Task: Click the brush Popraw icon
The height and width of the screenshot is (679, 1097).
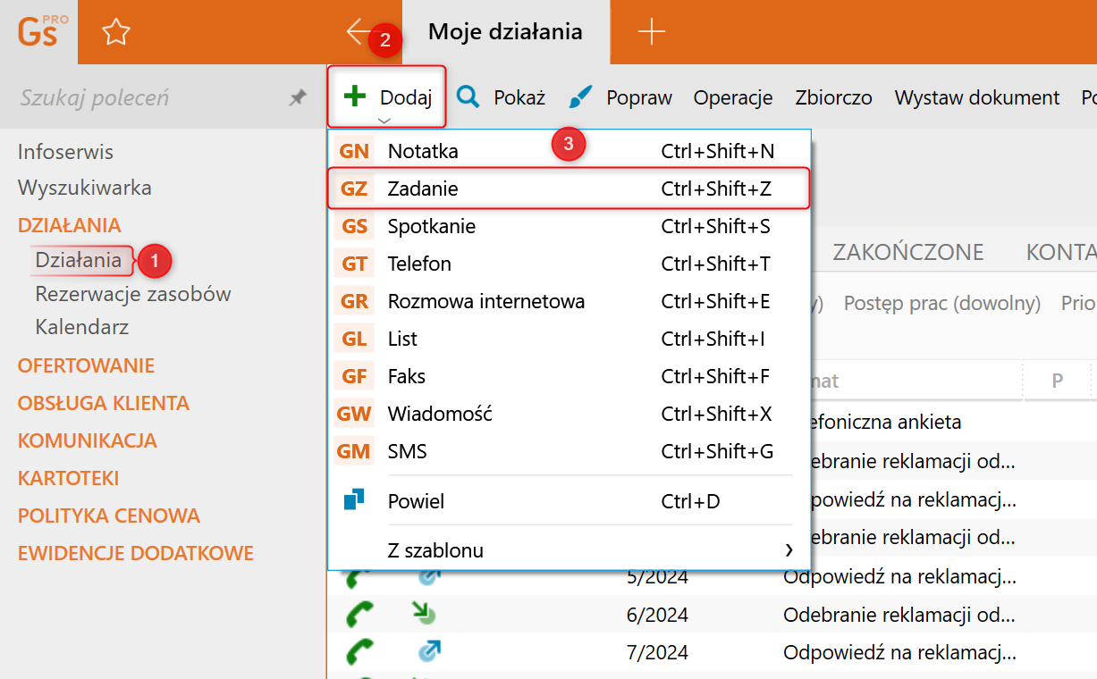Action: 581,97
